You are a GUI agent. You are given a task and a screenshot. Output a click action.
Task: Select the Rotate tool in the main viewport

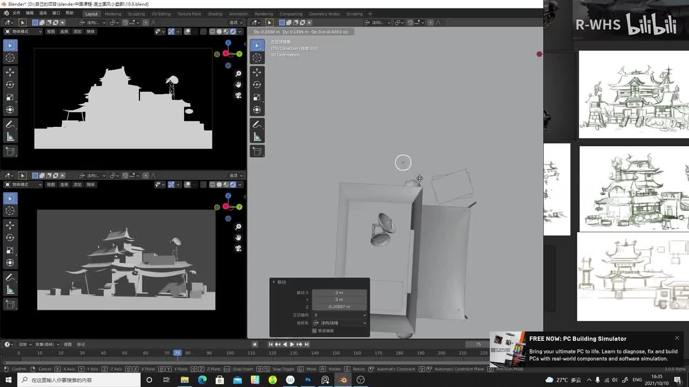257,84
